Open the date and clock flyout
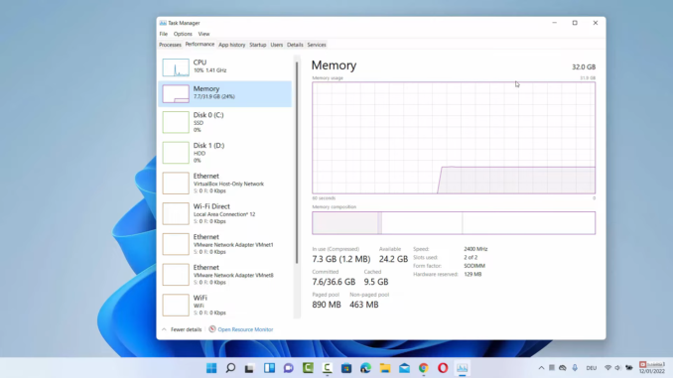The width and height of the screenshot is (673, 378). coord(652,368)
